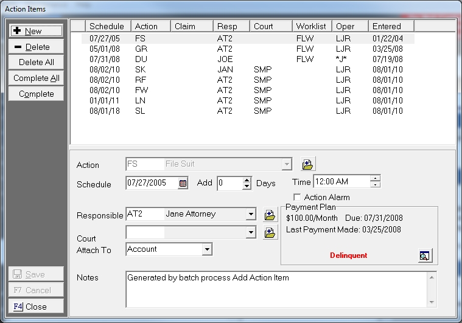This screenshot has width=462, height=323.
Task: Click the folder icon beside Responsible field
Action: pyautogui.click(x=270, y=214)
